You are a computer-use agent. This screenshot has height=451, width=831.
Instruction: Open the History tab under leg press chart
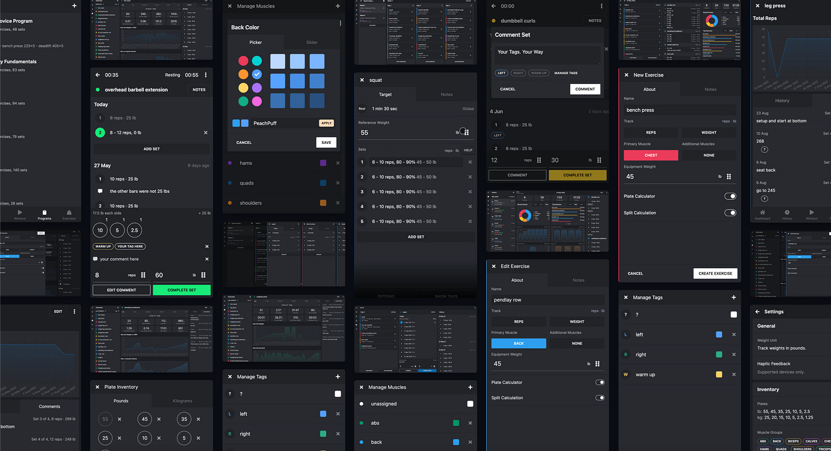(782, 100)
